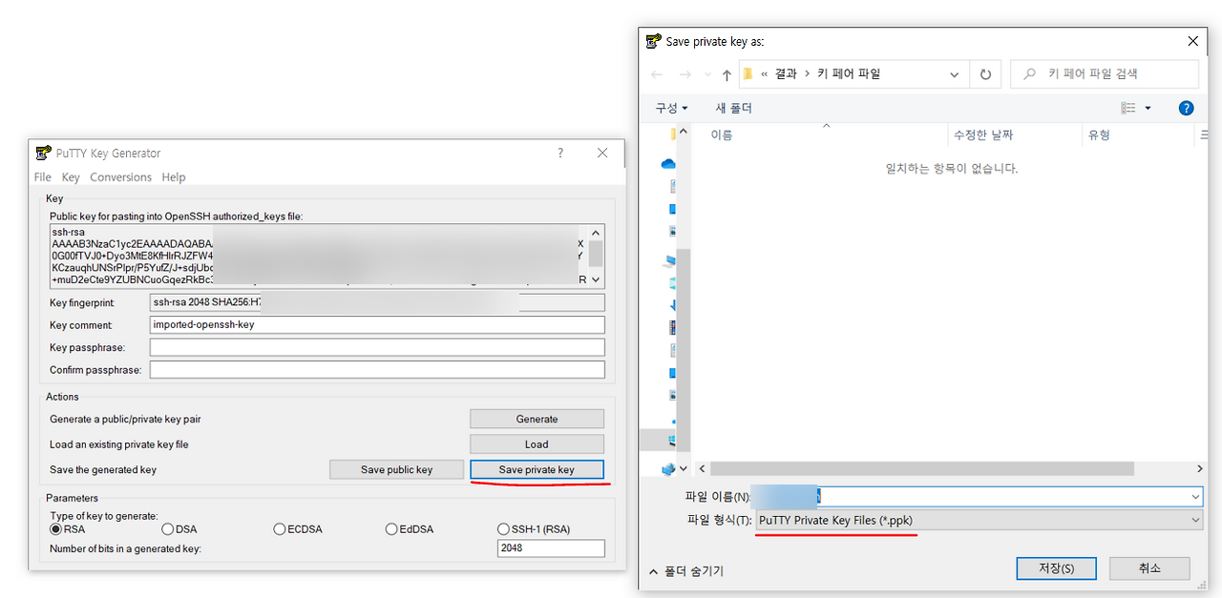The image size is (1222, 598).
Task: Open the 구성 organize dropdown
Action: (x=671, y=109)
